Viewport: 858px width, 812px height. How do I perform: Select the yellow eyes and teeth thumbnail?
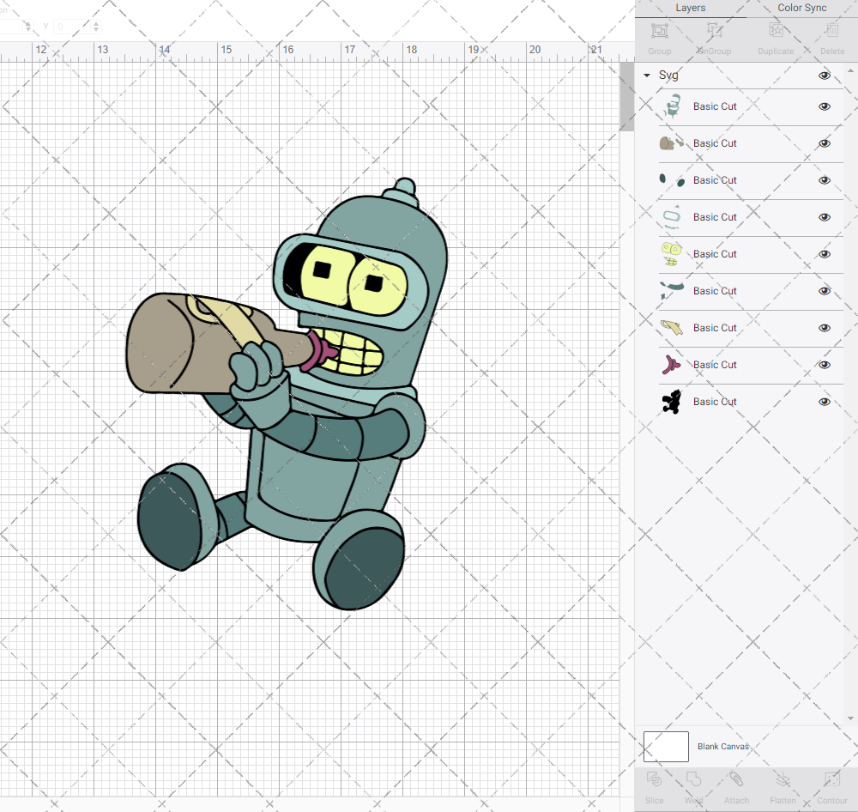pos(672,254)
